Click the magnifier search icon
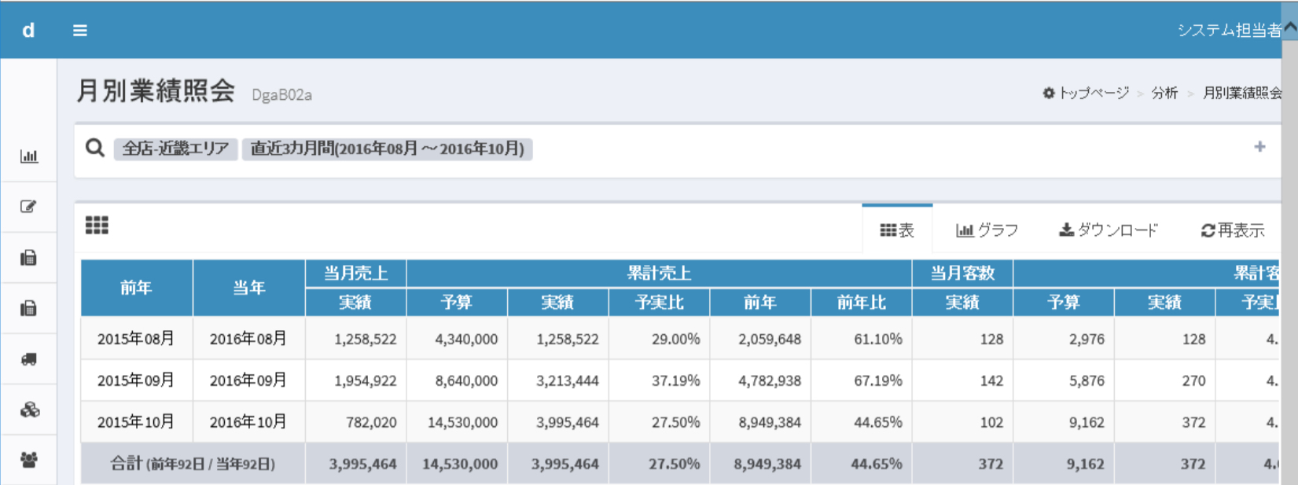Image resolution: width=1298 pixels, height=485 pixels. (95, 147)
